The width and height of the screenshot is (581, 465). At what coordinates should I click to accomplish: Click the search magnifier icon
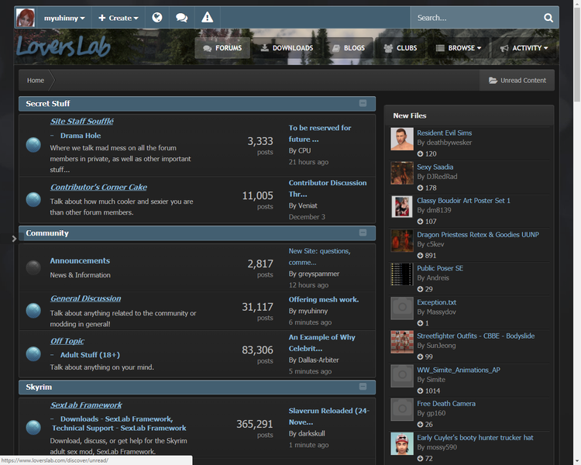click(x=548, y=17)
